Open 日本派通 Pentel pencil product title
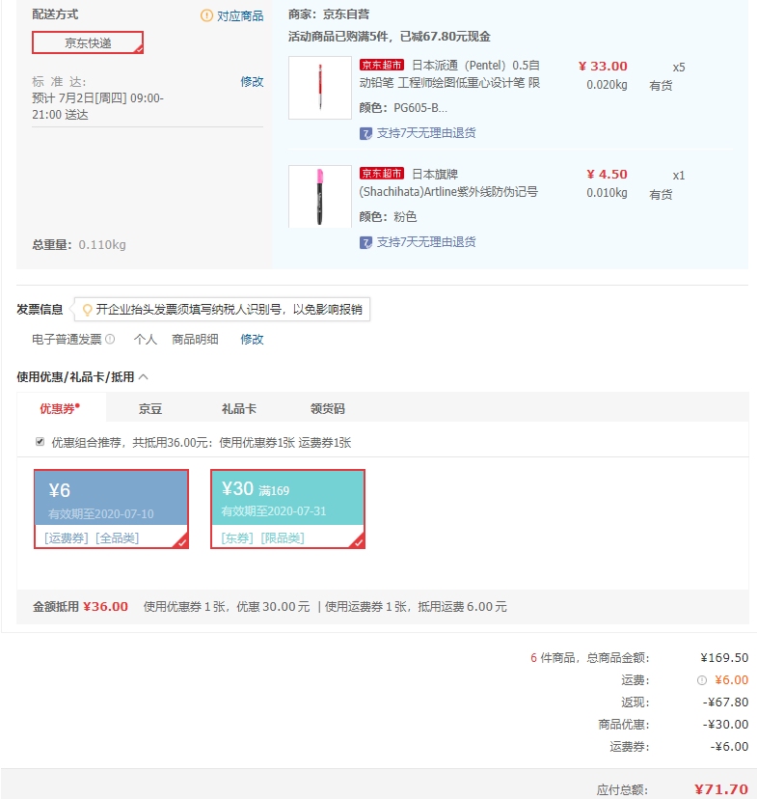Screen dimensions: 757x799 [450, 74]
